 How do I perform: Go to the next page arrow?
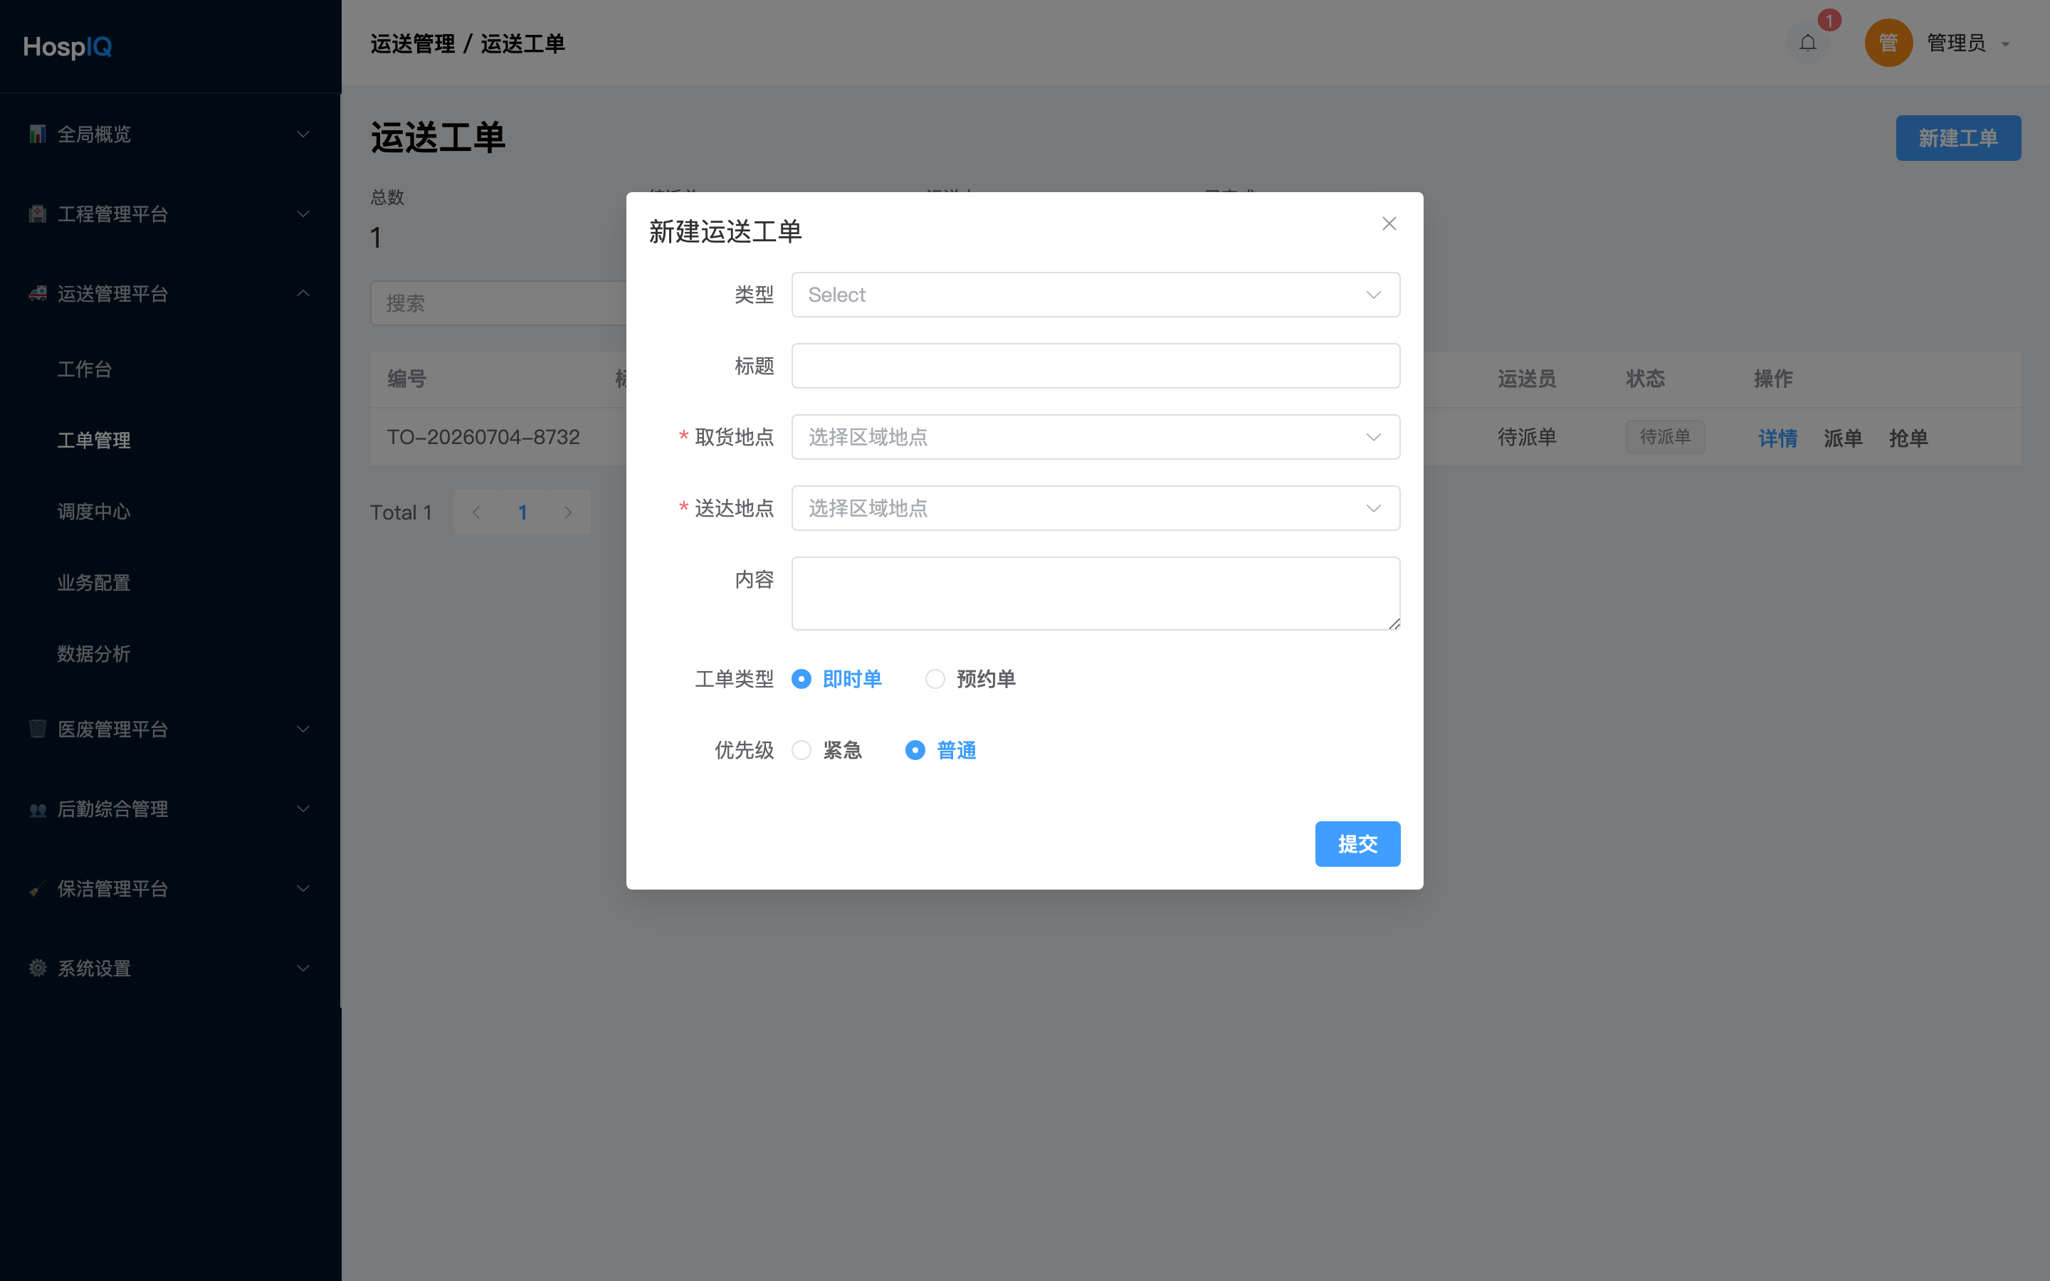tap(567, 512)
